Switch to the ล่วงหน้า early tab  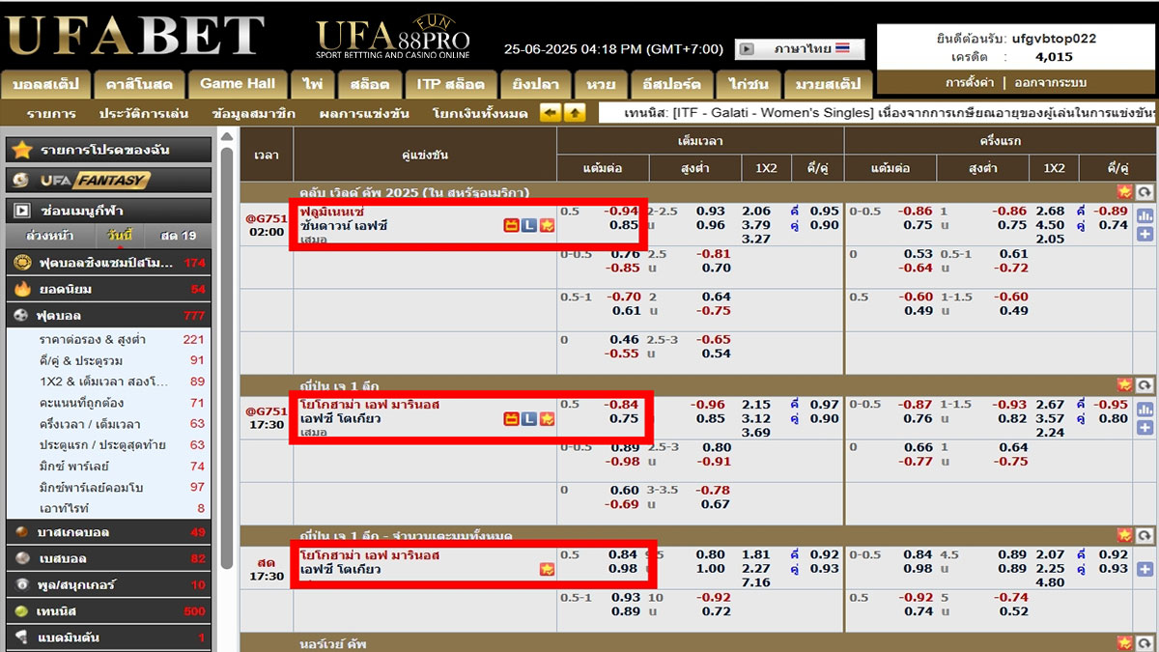pos(49,236)
